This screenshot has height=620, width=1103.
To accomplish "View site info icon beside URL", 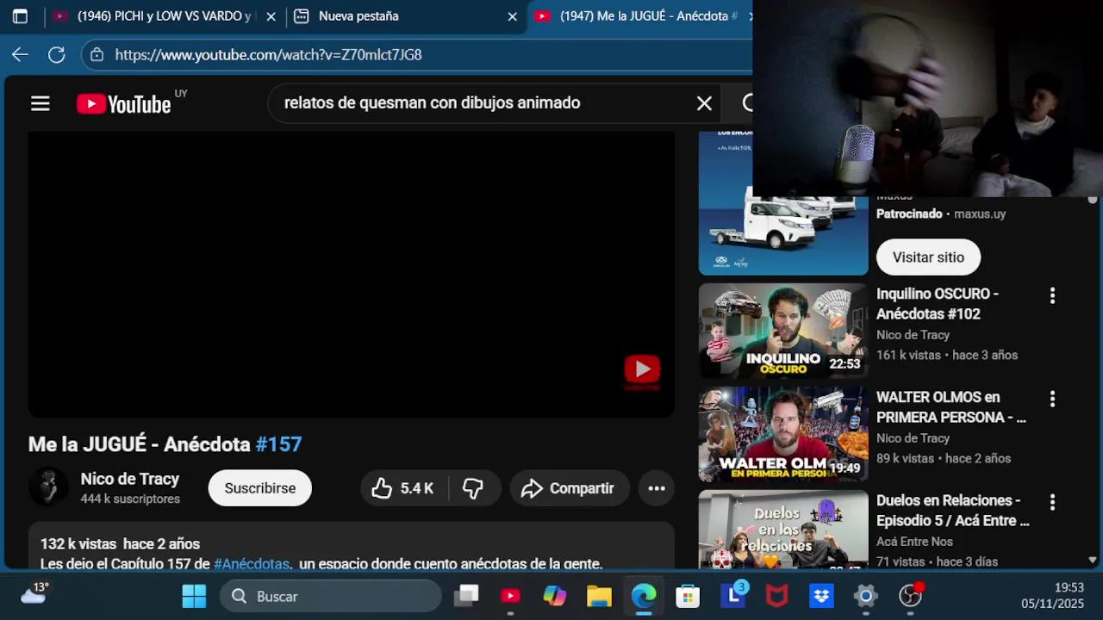I will click(x=97, y=54).
